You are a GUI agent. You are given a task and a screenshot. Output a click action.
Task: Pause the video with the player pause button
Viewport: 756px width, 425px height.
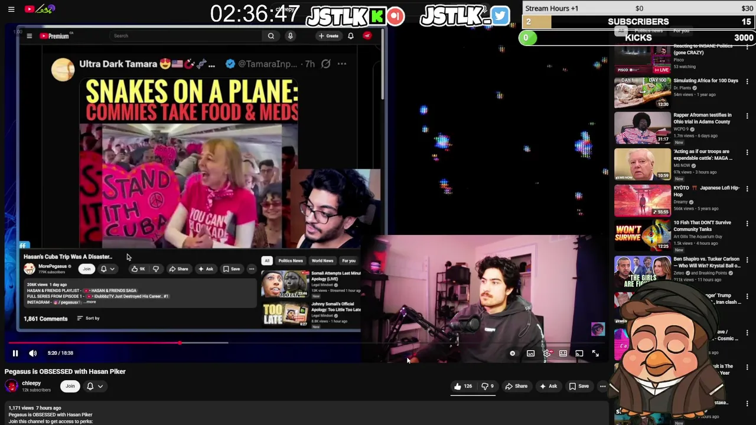point(15,353)
